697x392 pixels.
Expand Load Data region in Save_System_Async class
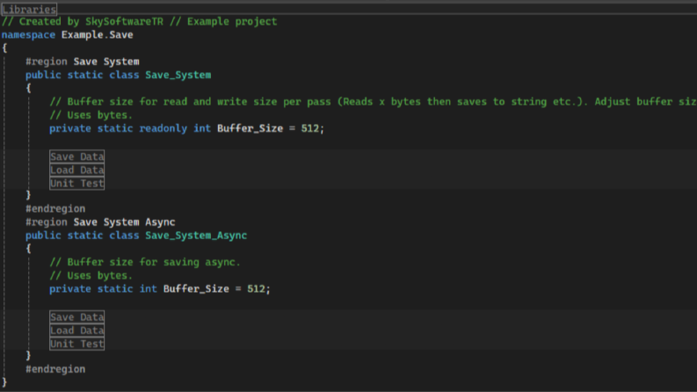(76, 330)
